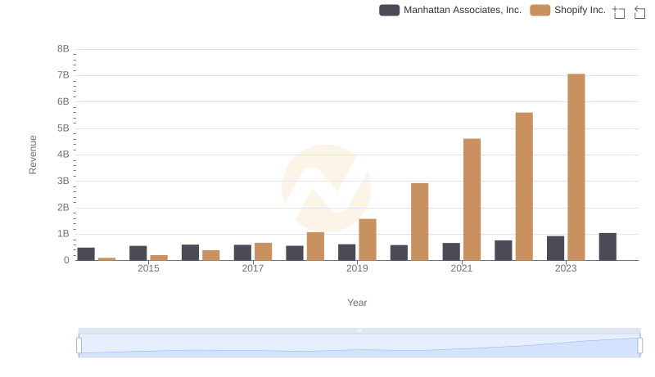Click Manhattan Associates dark legend swatch
Viewport: 655px width, 377px height.
point(390,10)
